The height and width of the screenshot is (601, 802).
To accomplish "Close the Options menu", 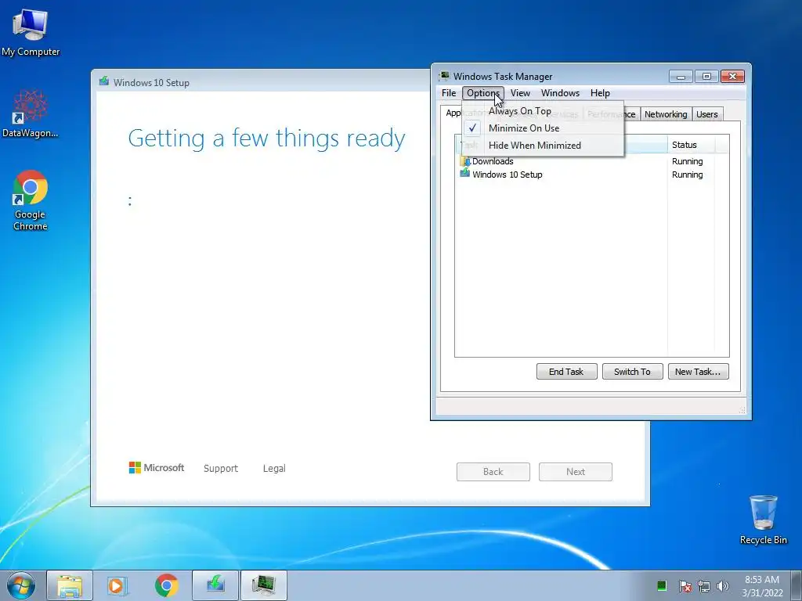I will pos(482,93).
